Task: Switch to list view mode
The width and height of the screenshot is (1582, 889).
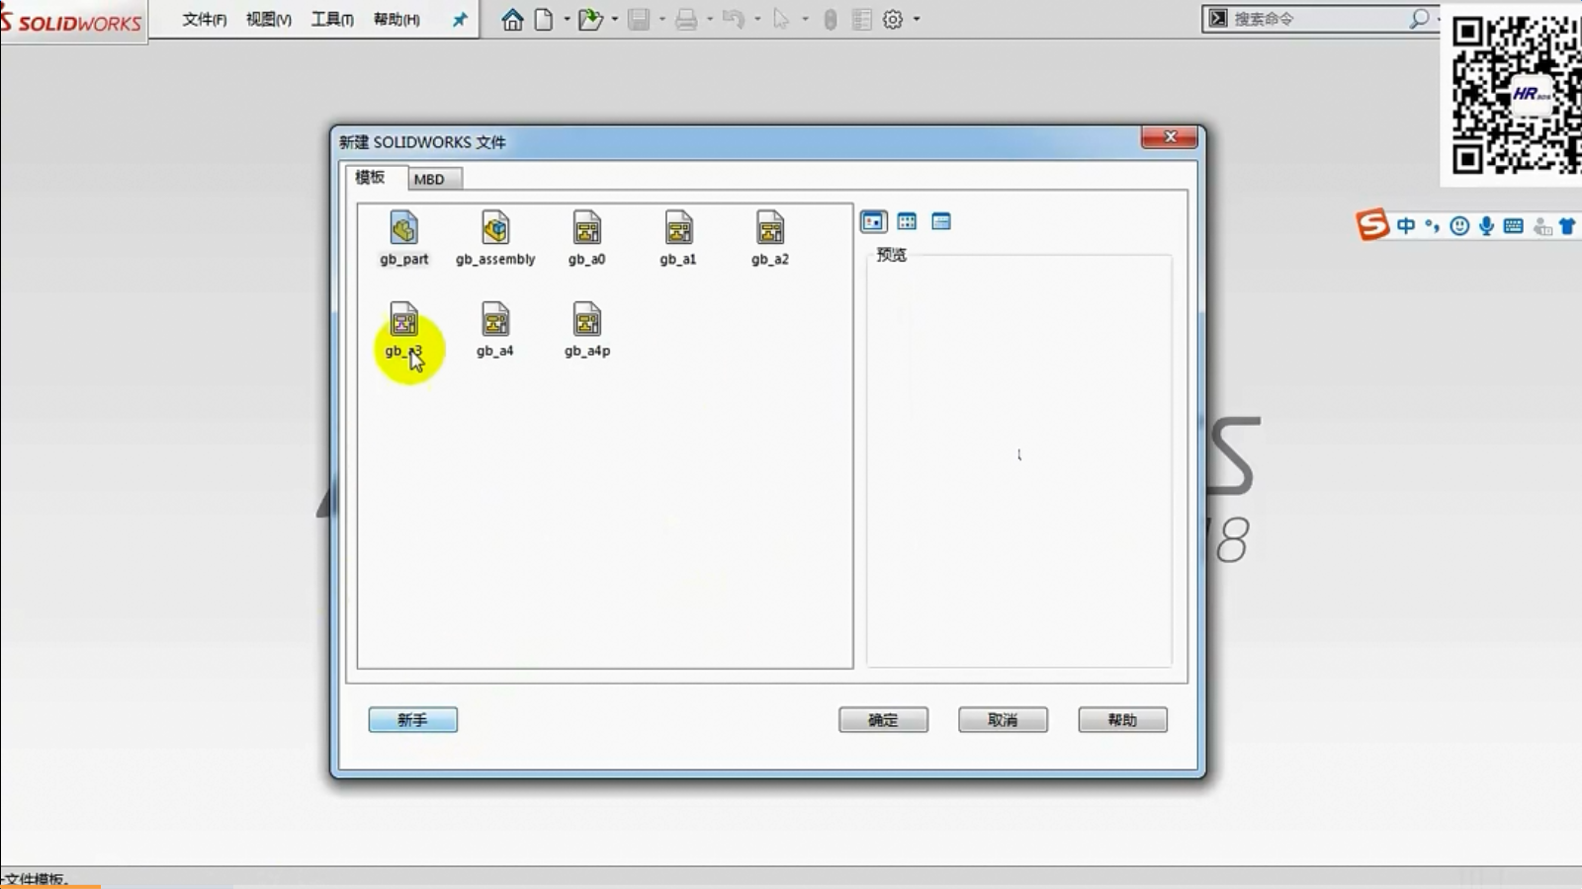Action: tap(907, 222)
